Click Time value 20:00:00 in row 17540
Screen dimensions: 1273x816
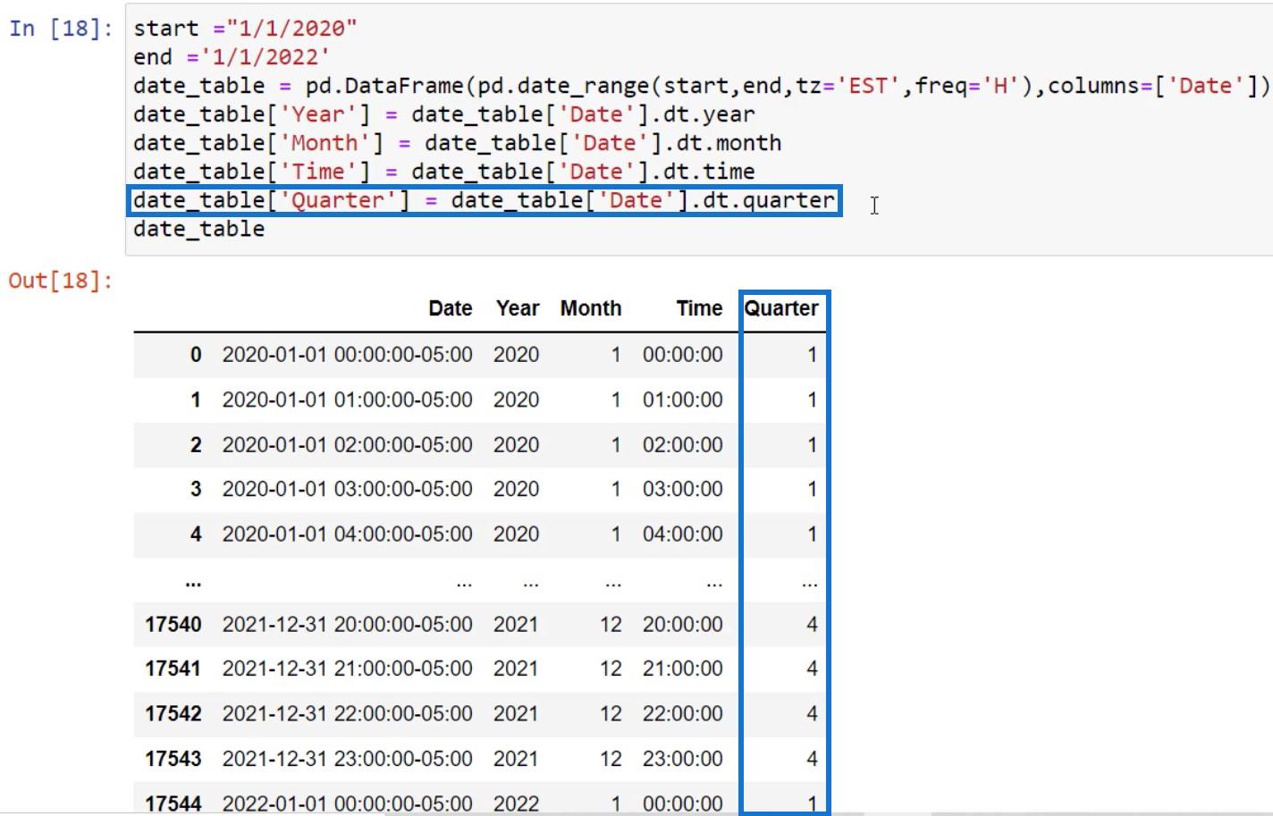click(x=683, y=624)
